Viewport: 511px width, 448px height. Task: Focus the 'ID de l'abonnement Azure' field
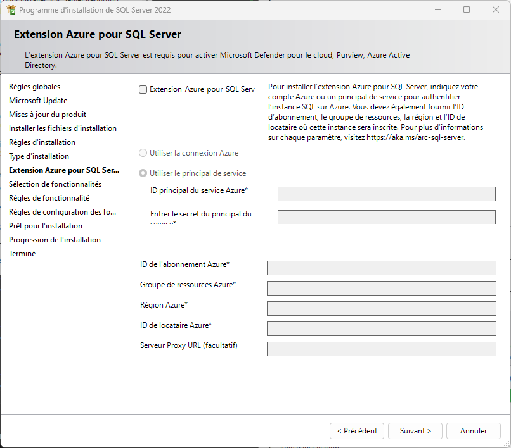pyautogui.click(x=381, y=268)
